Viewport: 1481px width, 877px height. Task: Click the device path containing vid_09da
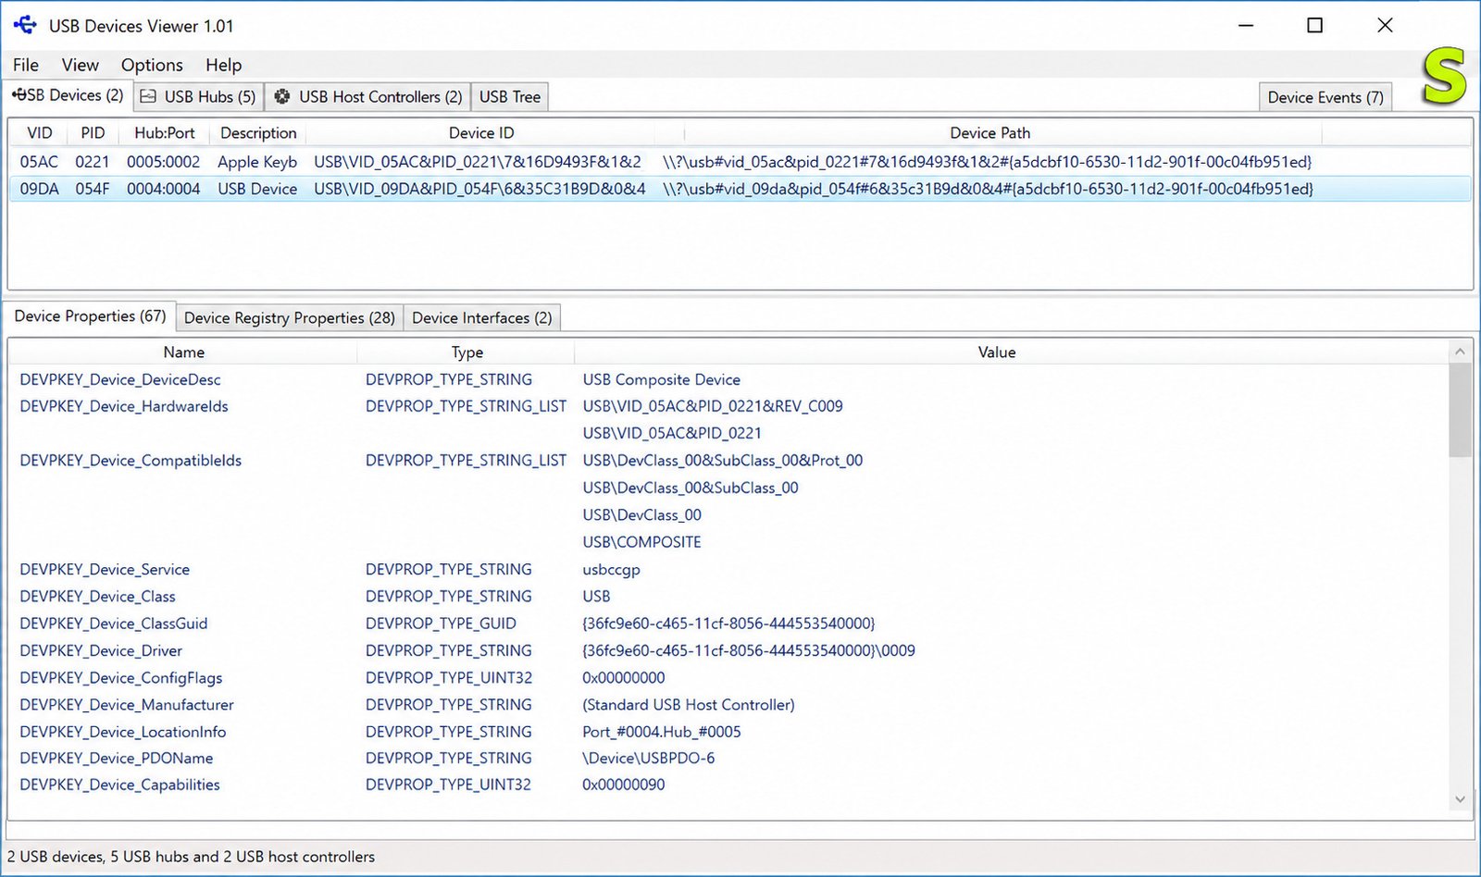point(988,189)
